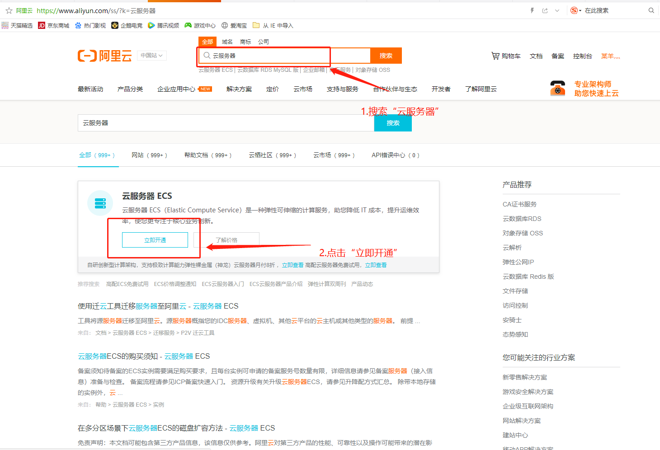The height and width of the screenshot is (450, 660).
Task: Open the 了解阿里云 nav menu
Action: (481, 89)
